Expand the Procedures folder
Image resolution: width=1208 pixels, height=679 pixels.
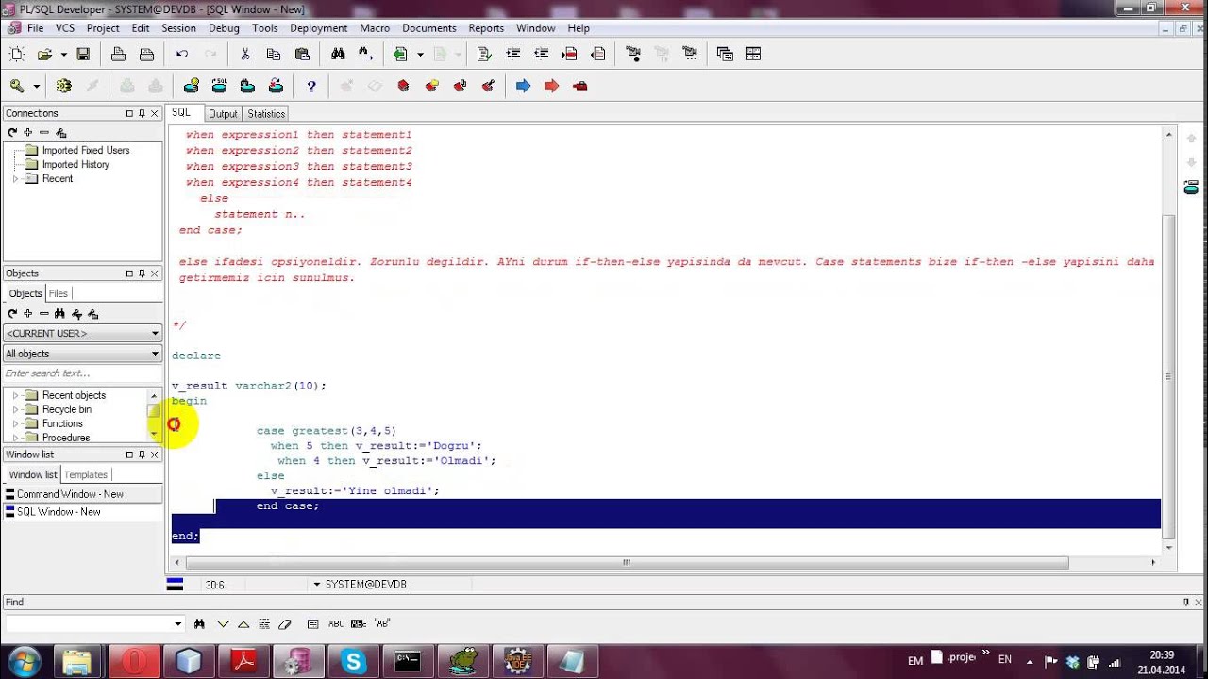point(15,438)
